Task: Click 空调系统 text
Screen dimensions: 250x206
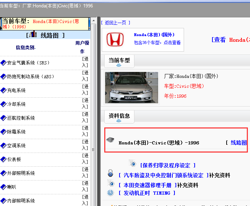Action: point(16,145)
